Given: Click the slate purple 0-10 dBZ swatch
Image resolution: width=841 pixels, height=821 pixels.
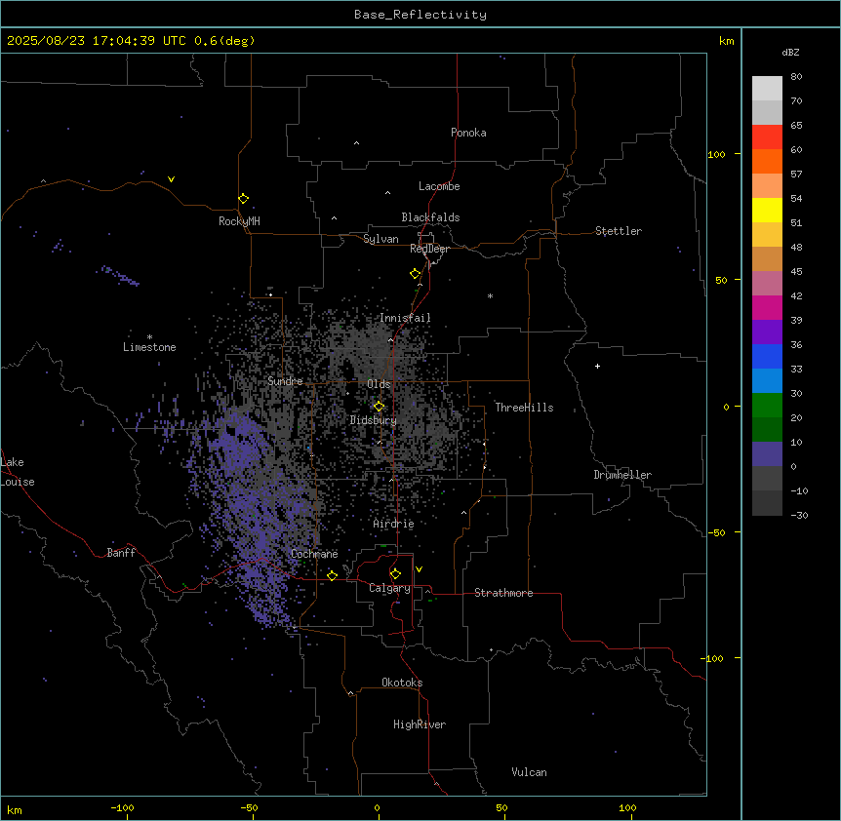Looking at the screenshot, I should coord(767,454).
